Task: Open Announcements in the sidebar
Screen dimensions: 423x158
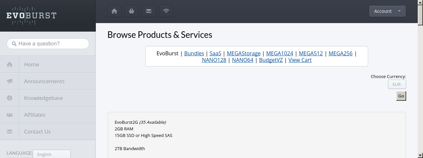Action: (48, 81)
